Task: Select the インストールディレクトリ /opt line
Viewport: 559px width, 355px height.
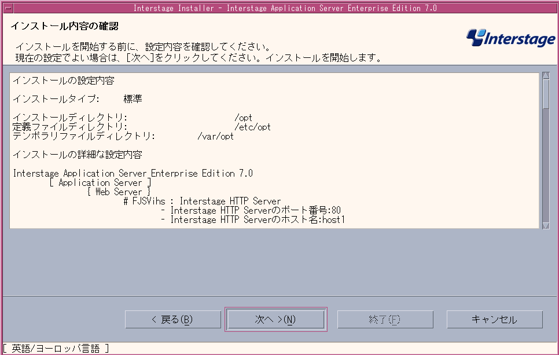Action: click(x=133, y=118)
